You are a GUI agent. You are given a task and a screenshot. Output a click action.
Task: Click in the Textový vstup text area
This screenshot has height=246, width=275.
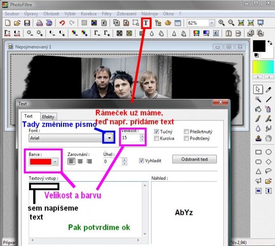86,210
